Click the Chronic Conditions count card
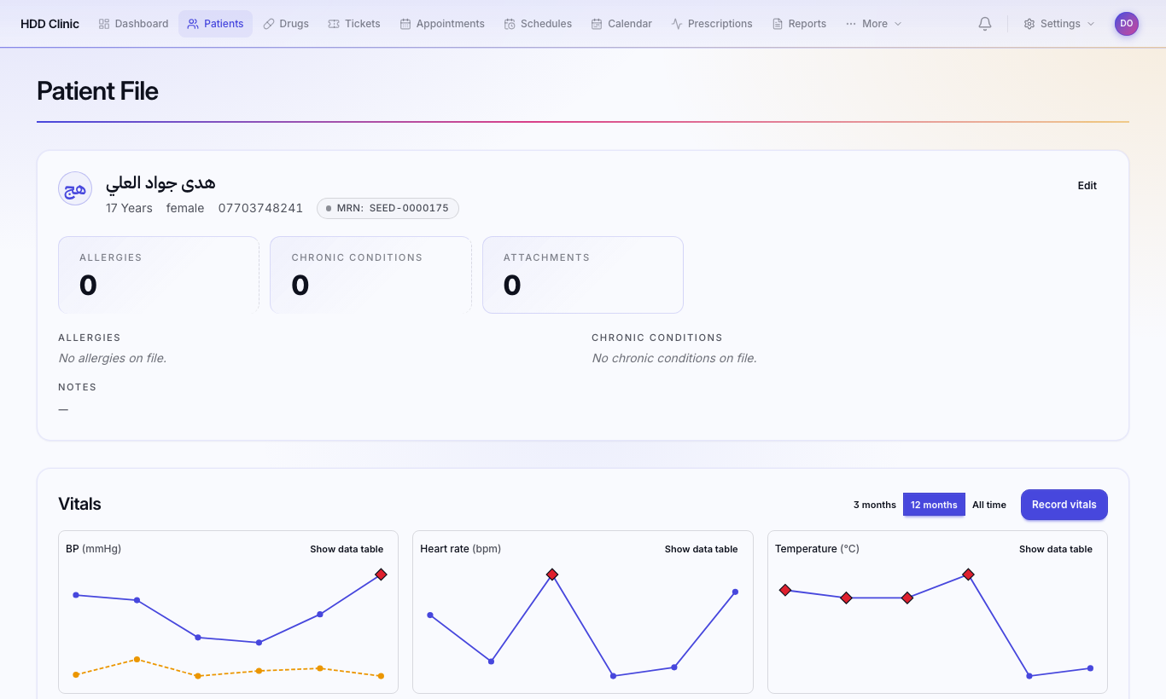Viewport: 1166px width, 699px height. click(x=370, y=274)
